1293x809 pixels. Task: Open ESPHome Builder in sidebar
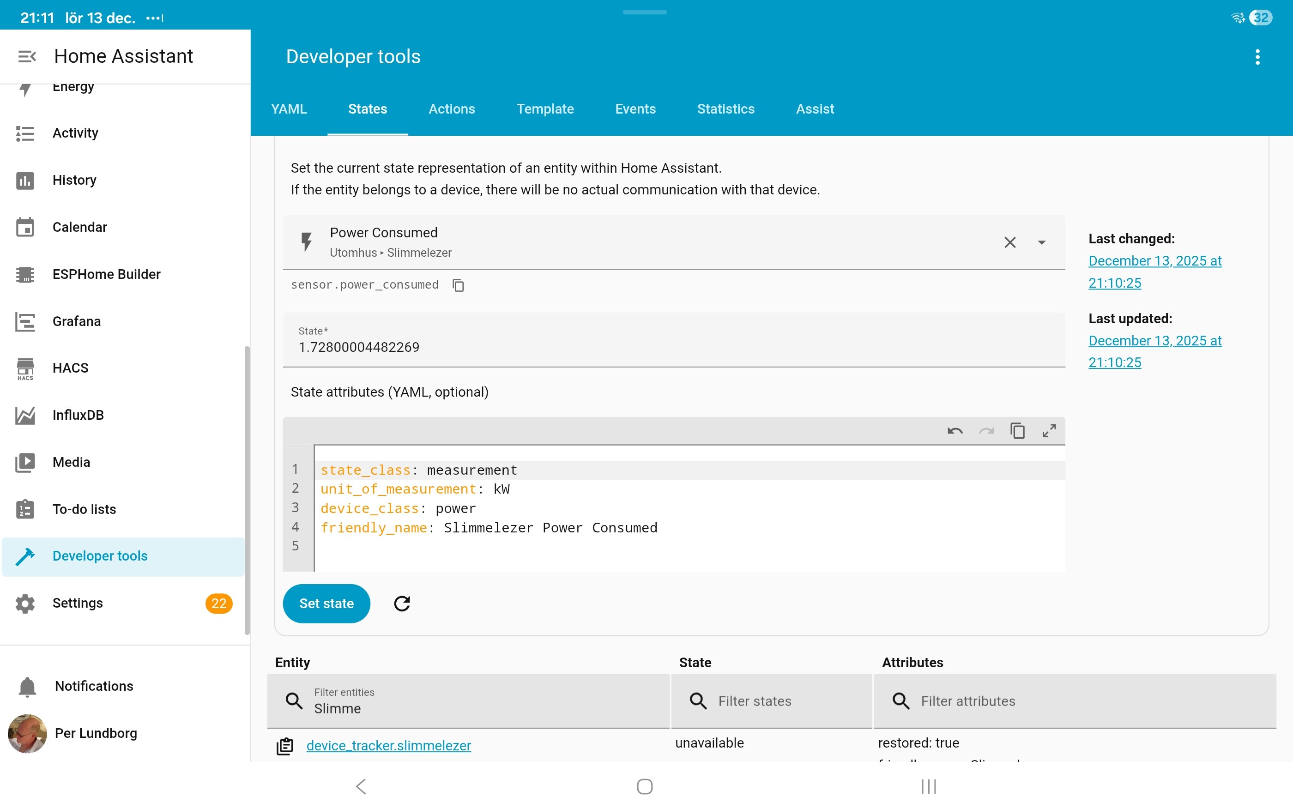[106, 274]
